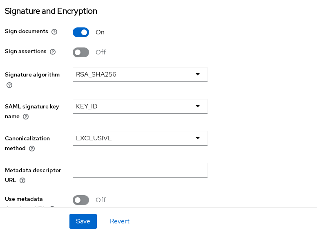Click the Off text beside Sign assertions
The image size is (317, 232).
[100, 52]
